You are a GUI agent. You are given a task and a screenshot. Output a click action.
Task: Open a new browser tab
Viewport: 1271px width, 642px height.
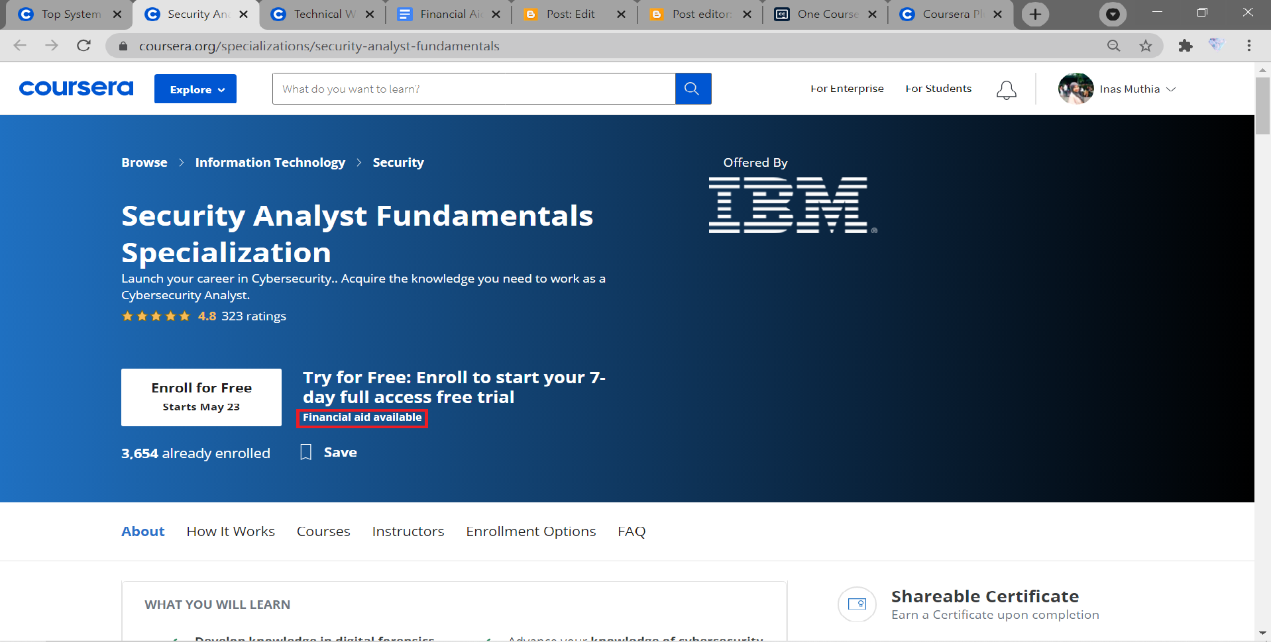click(x=1035, y=14)
